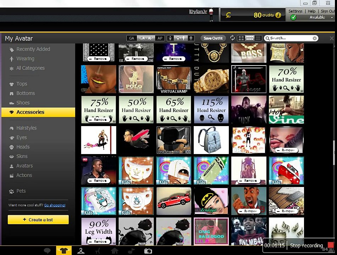Screen dimensions: 337x255
Task: Click the credits info icon
Action: pos(278,15)
